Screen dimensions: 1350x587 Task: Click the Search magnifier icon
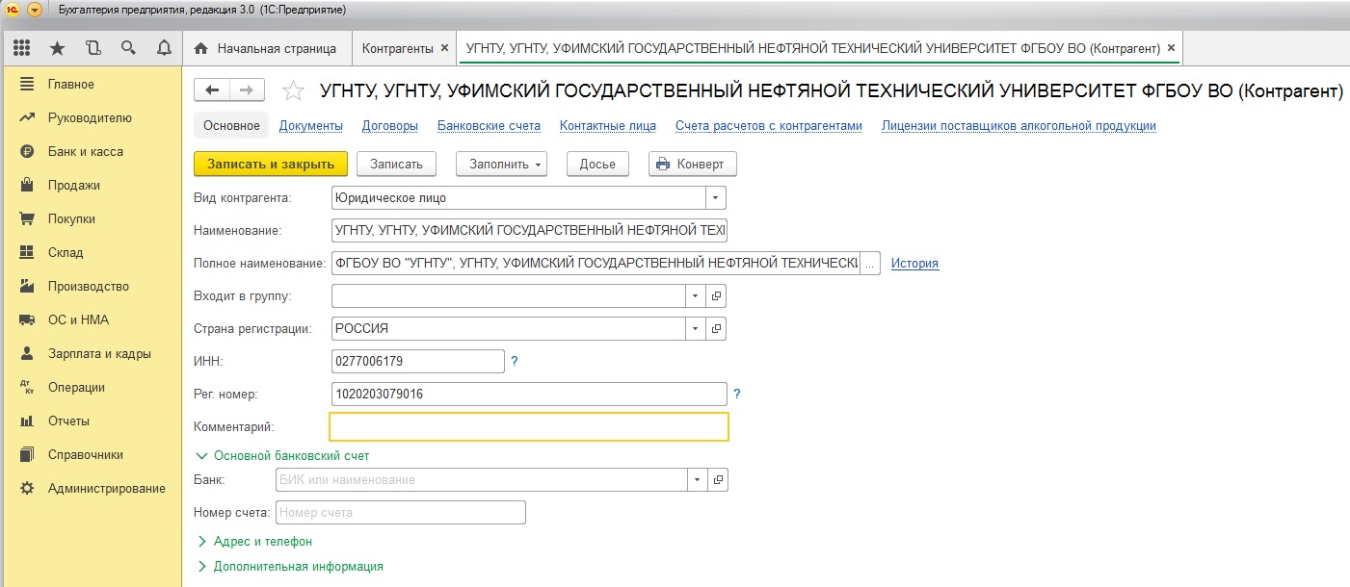point(128,48)
